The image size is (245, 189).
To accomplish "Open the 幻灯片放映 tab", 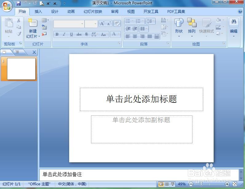I will 93,12.
